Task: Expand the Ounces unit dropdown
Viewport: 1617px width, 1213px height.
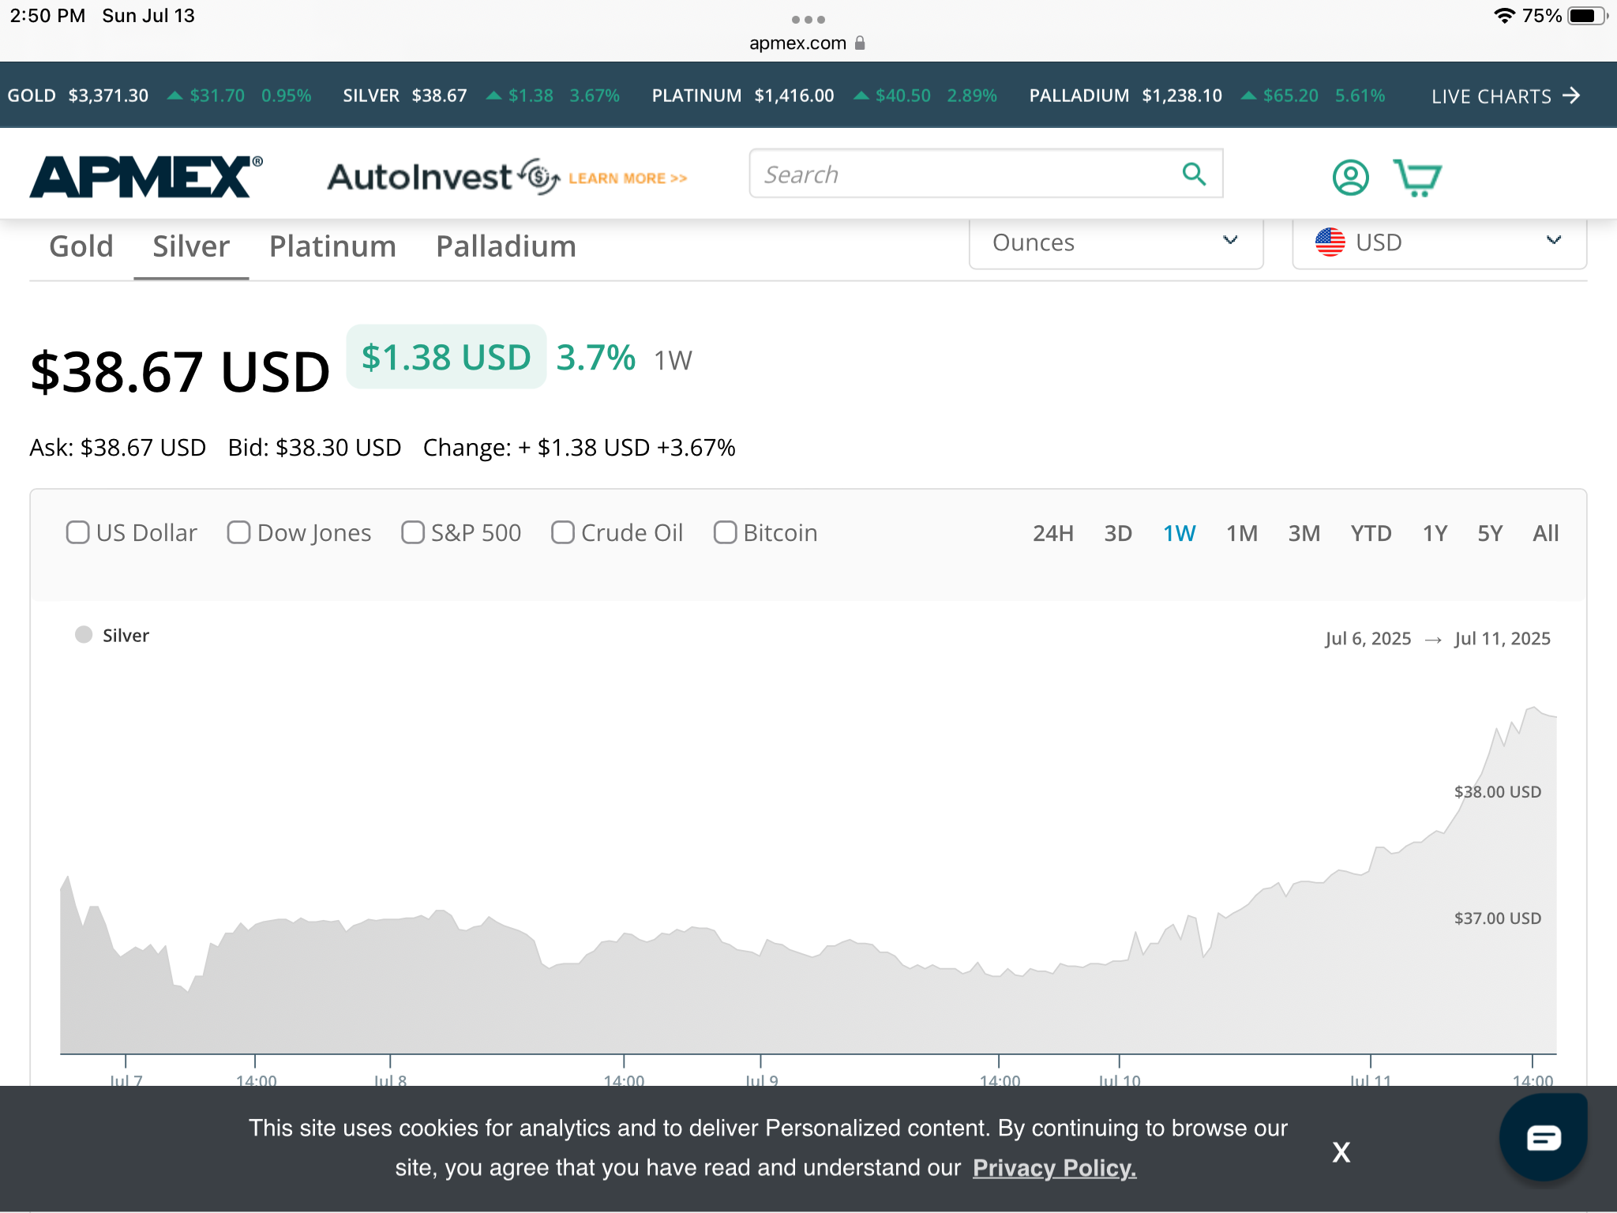Action: point(1116,242)
